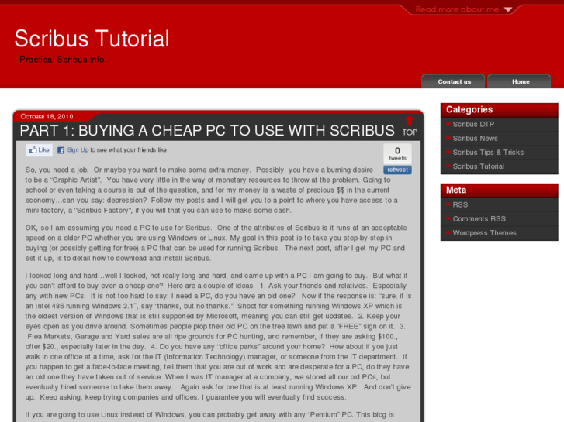
Task: Click the October 18, 2010 post date
Action: coord(47,116)
